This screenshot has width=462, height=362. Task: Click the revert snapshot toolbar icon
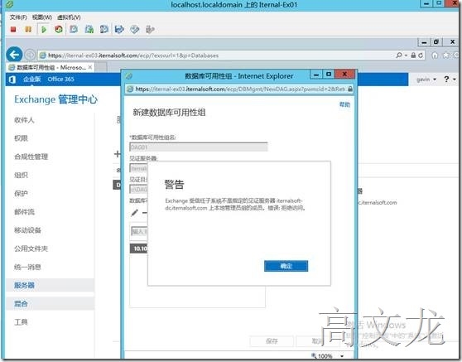click(89, 29)
